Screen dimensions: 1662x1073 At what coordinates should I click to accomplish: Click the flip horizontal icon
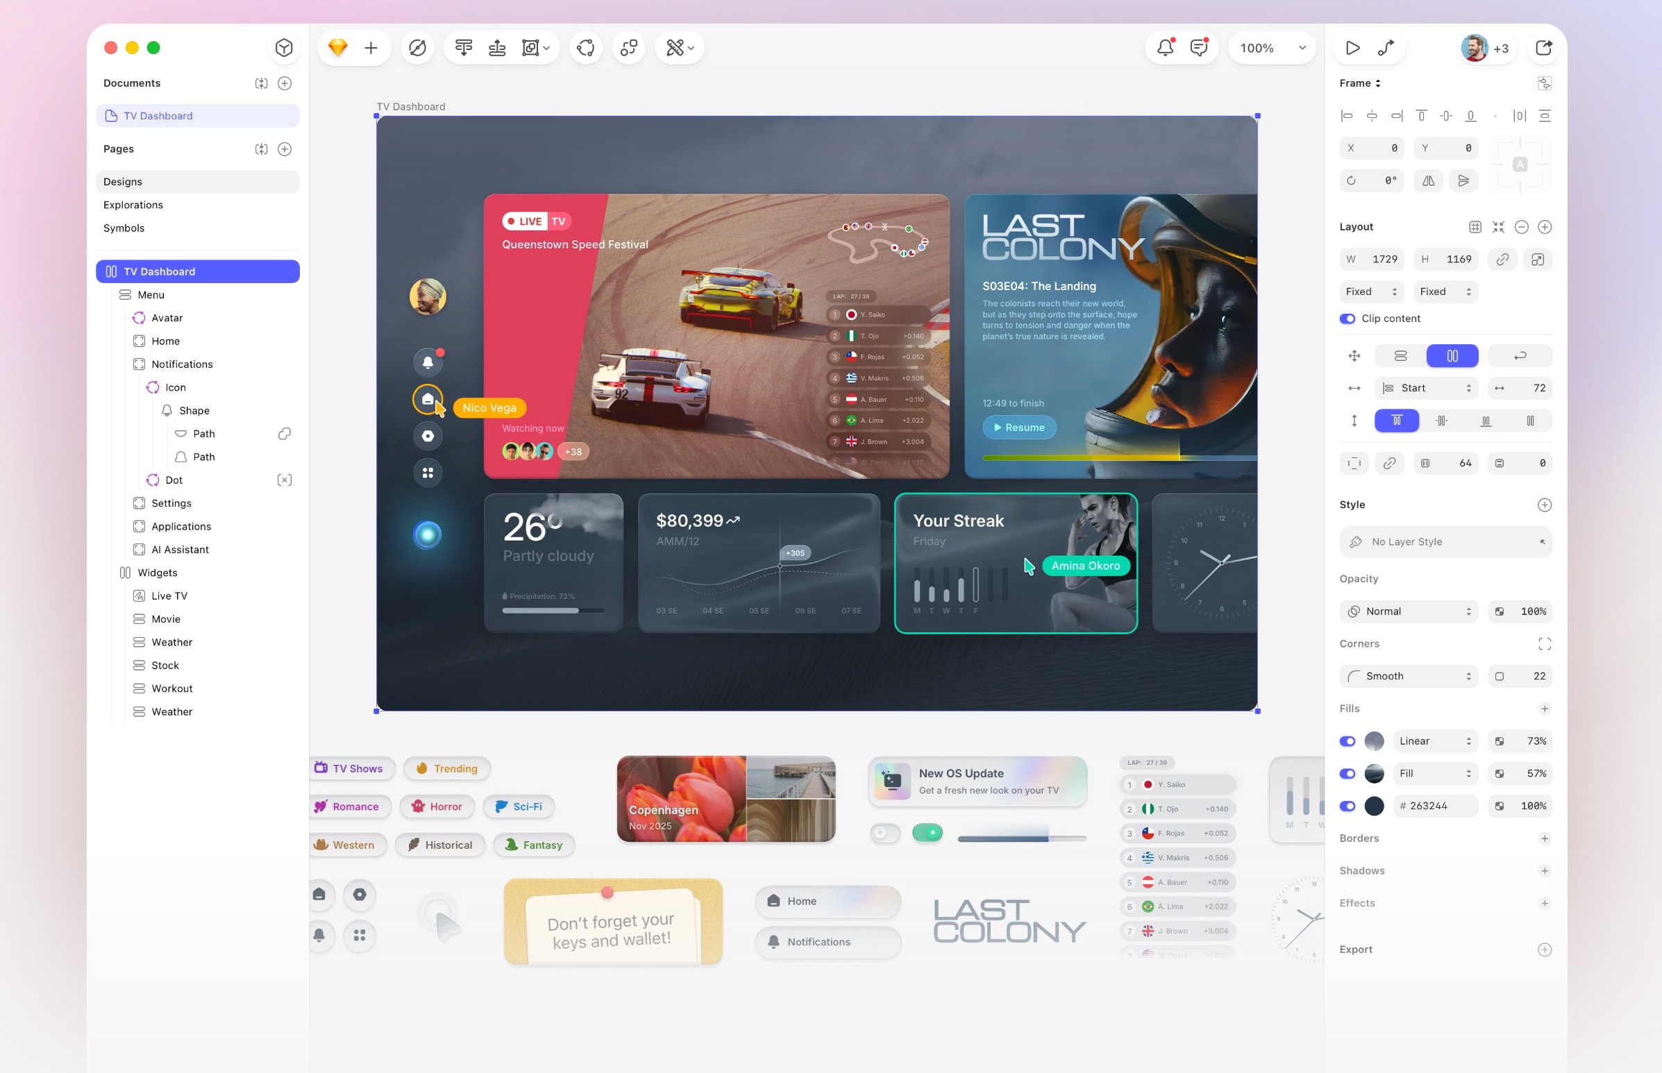(1428, 180)
